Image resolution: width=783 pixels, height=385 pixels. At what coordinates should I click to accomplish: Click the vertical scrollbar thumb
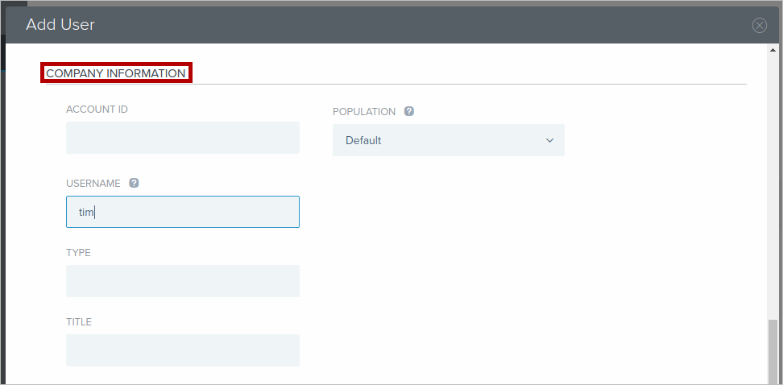point(773,351)
